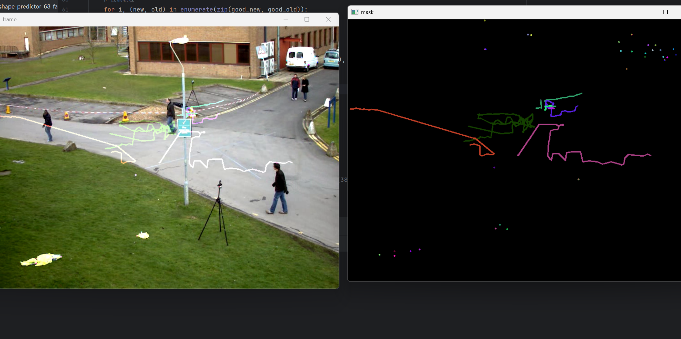Screen dimensions: 681x339
Task: Select the shape_predictor_68_fa file in the project tree
Action: (29, 6)
